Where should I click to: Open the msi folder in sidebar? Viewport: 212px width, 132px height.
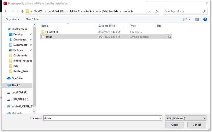(15, 66)
